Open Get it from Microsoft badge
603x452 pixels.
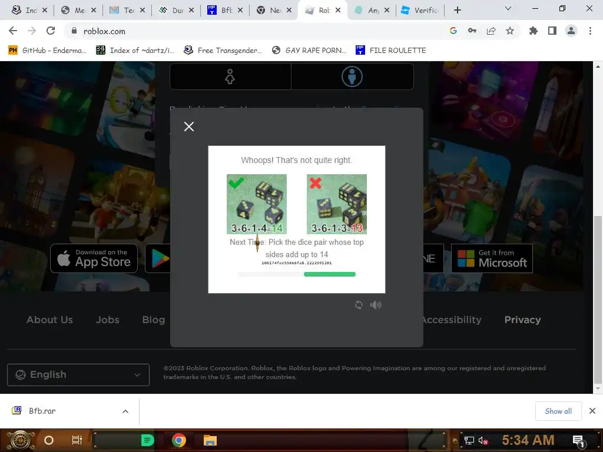492,258
